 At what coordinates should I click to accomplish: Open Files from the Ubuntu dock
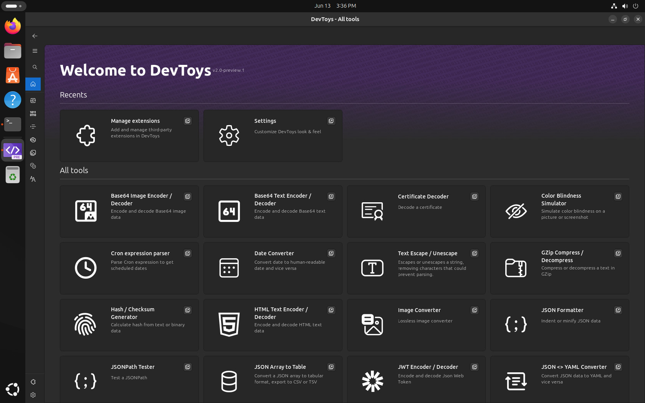(13, 50)
